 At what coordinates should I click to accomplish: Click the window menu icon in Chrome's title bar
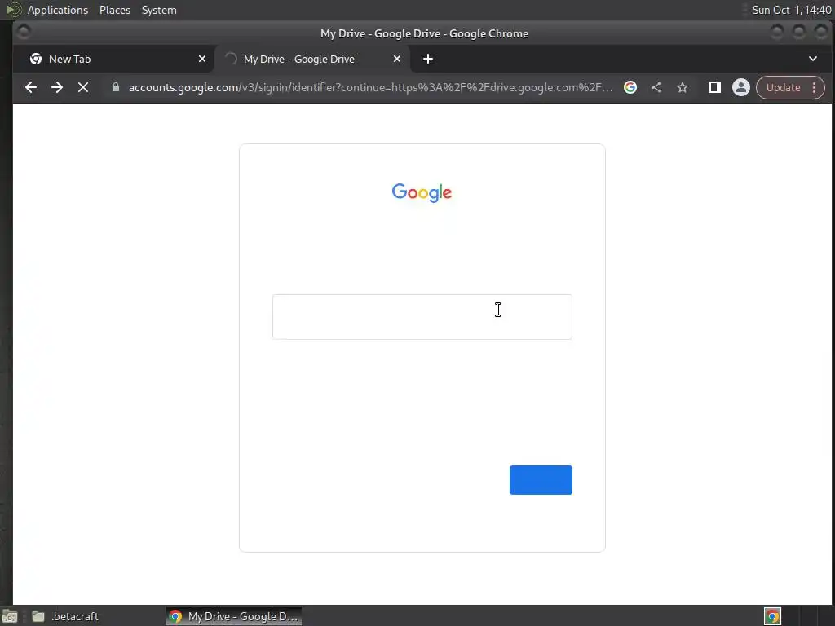point(24,32)
